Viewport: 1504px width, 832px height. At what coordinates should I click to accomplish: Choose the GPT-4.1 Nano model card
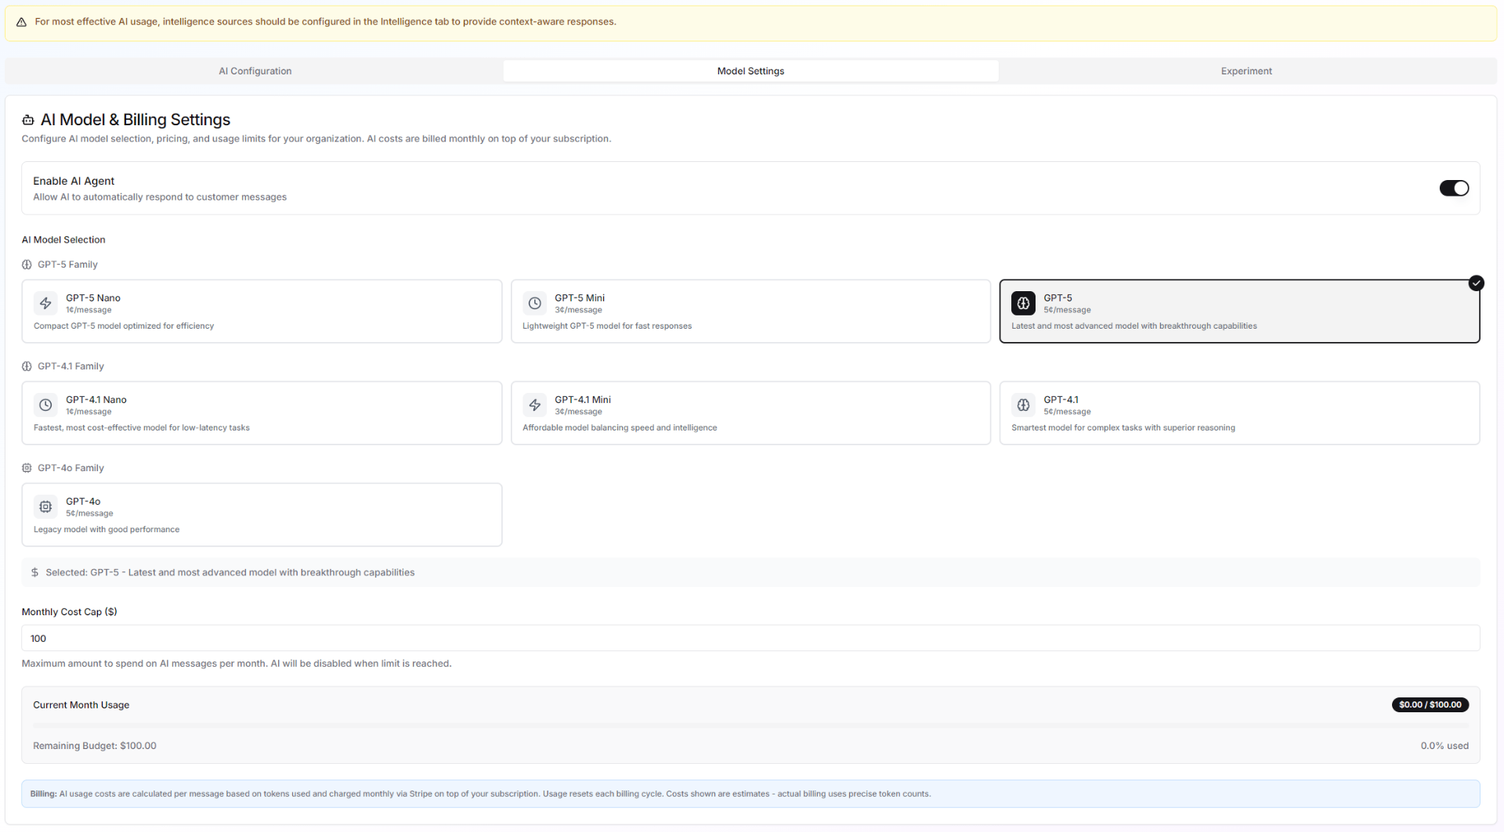pyautogui.click(x=262, y=413)
